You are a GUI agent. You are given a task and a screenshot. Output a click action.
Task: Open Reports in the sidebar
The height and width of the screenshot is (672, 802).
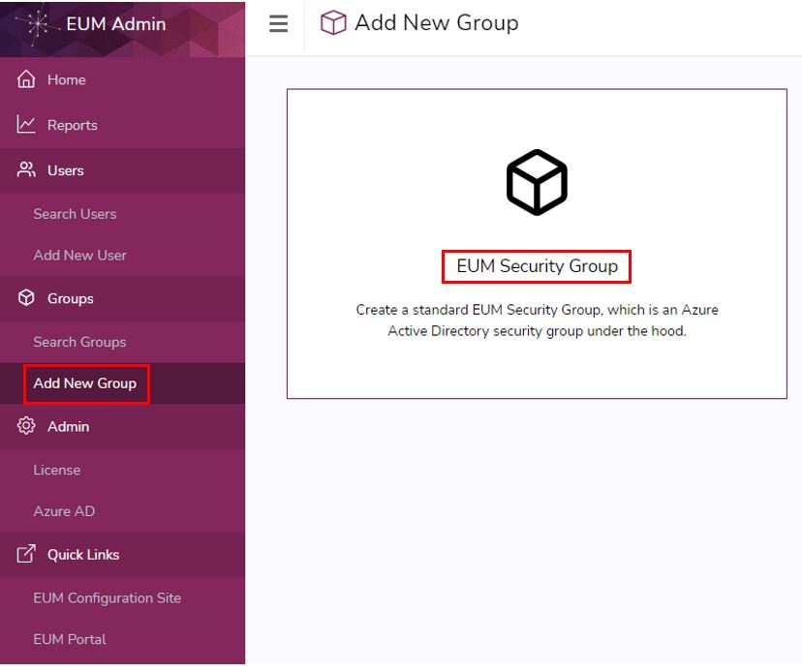[123, 125]
